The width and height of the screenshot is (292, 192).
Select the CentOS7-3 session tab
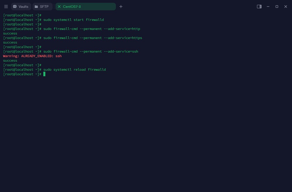coord(86,6)
